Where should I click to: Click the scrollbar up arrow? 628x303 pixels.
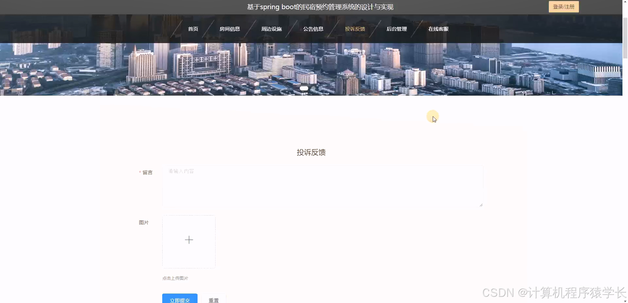pyautogui.click(x=625, y=1)
